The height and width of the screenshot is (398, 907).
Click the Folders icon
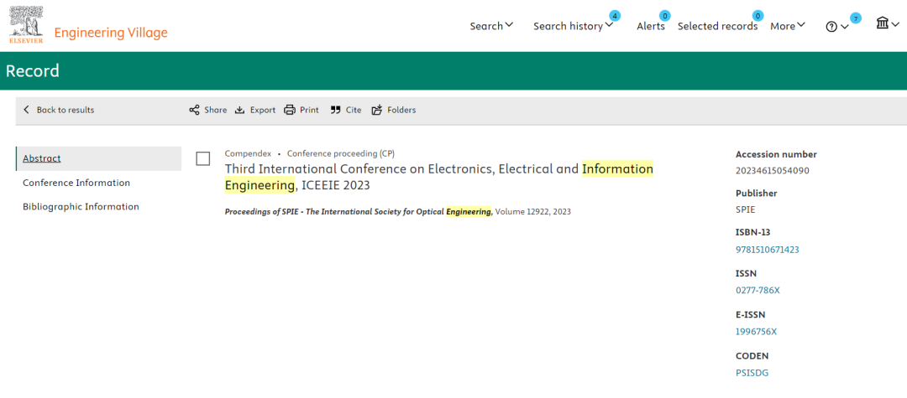(x=377, y=110)
